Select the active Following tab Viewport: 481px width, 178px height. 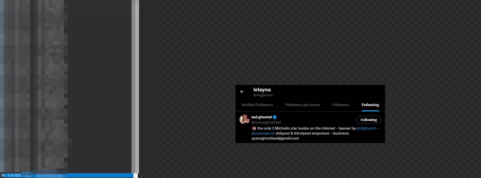[370, 105]
